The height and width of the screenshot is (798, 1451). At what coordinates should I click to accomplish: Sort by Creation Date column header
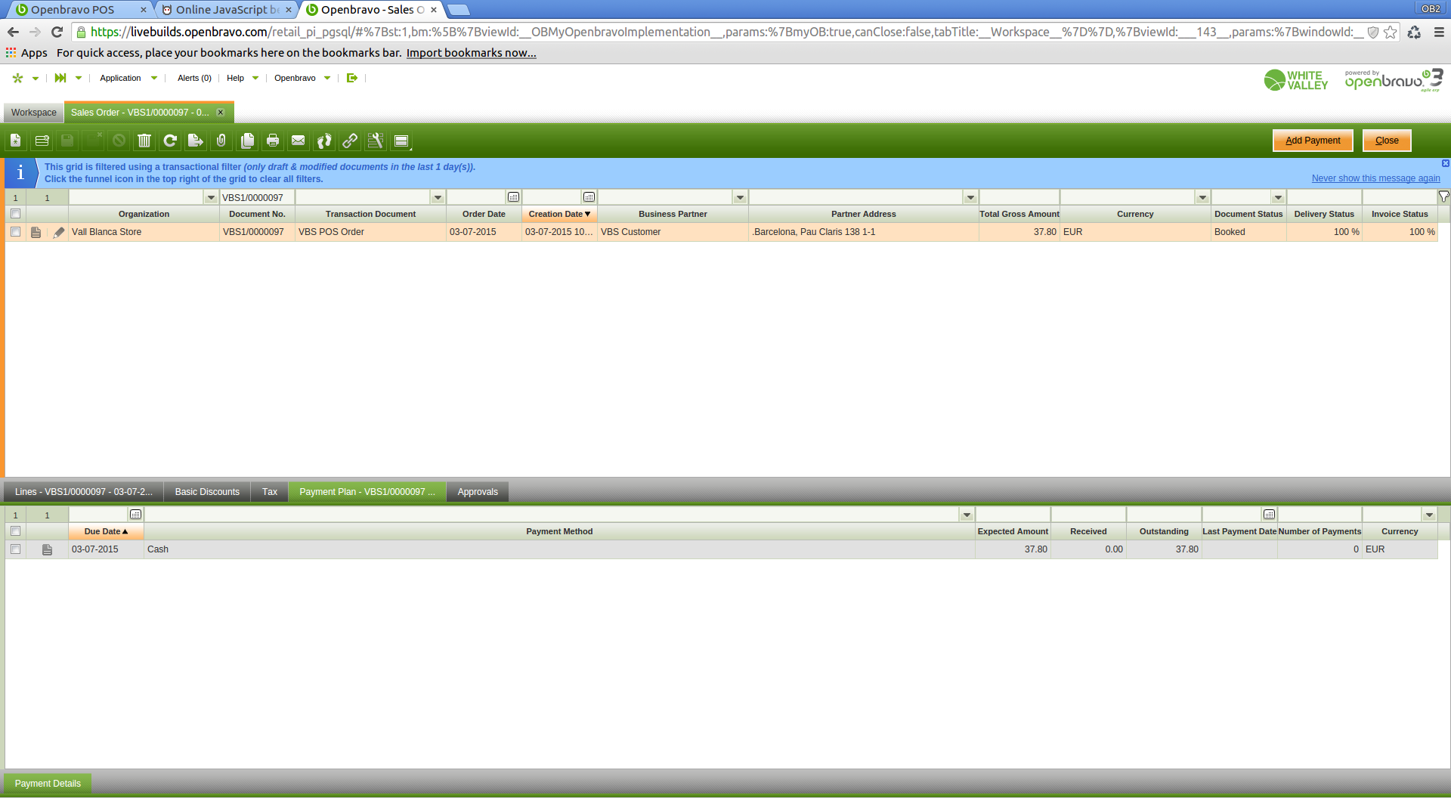pos(559,215)
